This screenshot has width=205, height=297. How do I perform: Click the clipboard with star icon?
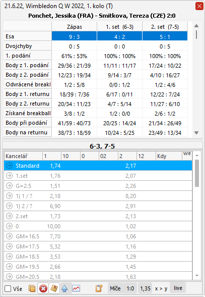99,288
